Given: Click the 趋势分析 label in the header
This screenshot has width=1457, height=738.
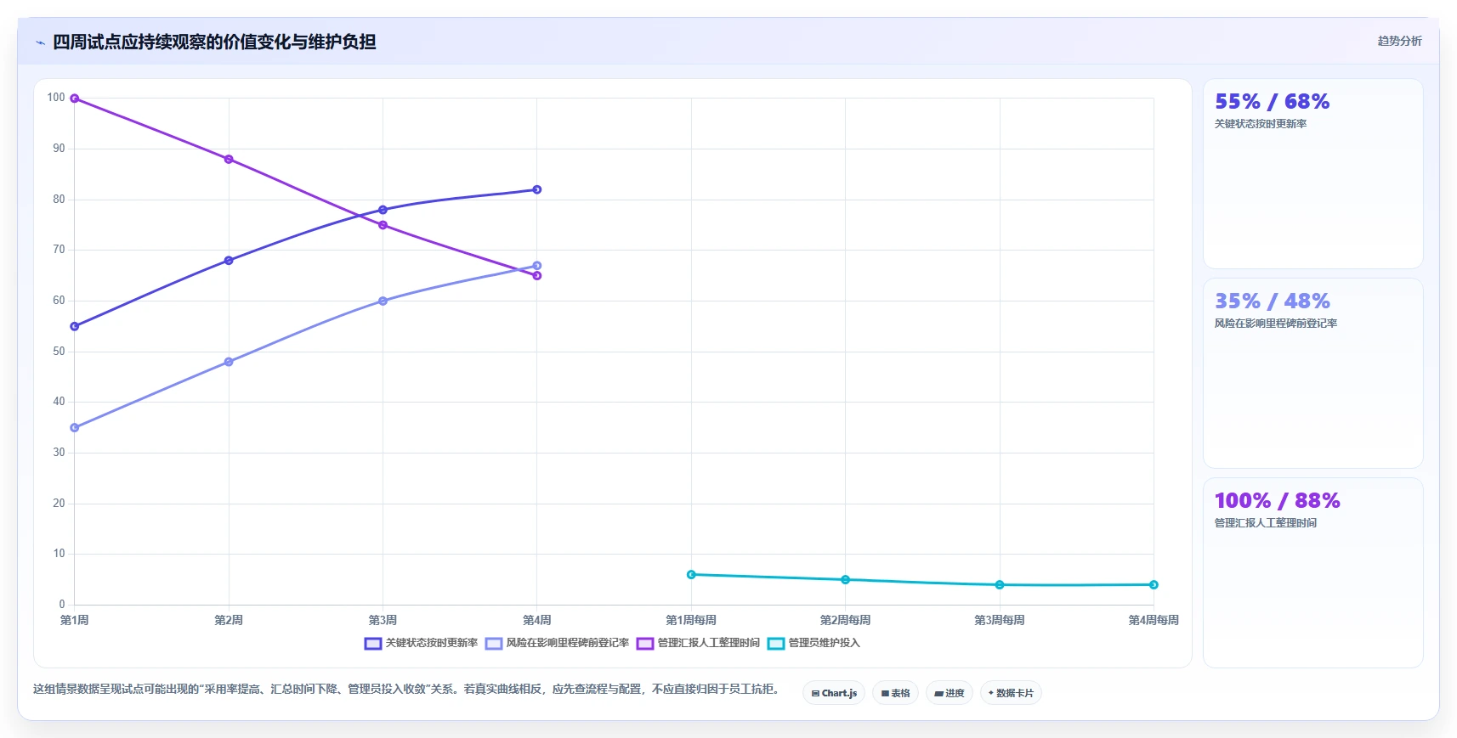Looking at the screenshot, I should point(1399,41).
